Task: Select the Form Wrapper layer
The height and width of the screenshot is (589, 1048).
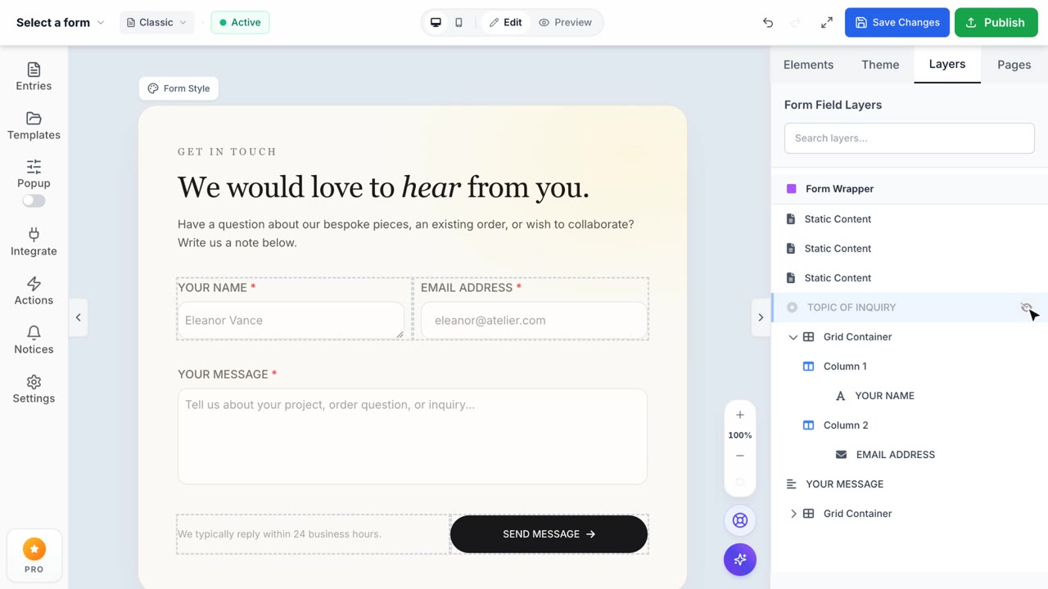Action: point(910,189)
